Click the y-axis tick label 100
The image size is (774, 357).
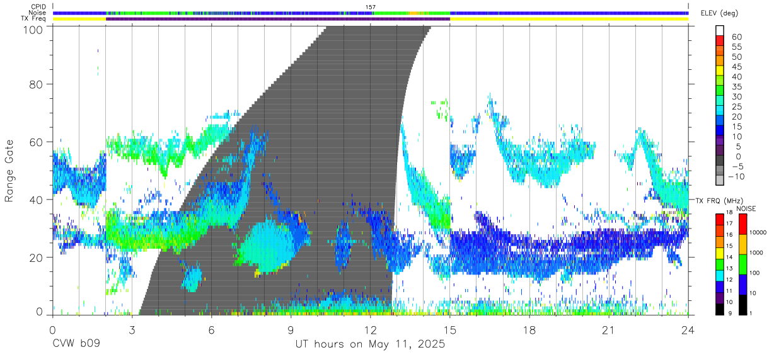pos(35,29)
